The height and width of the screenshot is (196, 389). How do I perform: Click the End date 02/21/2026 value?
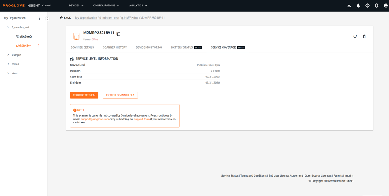pyautogui.click(x=212, y=83)
